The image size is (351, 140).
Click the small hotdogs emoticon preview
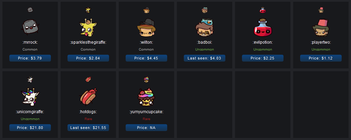(x=88, y=79)
